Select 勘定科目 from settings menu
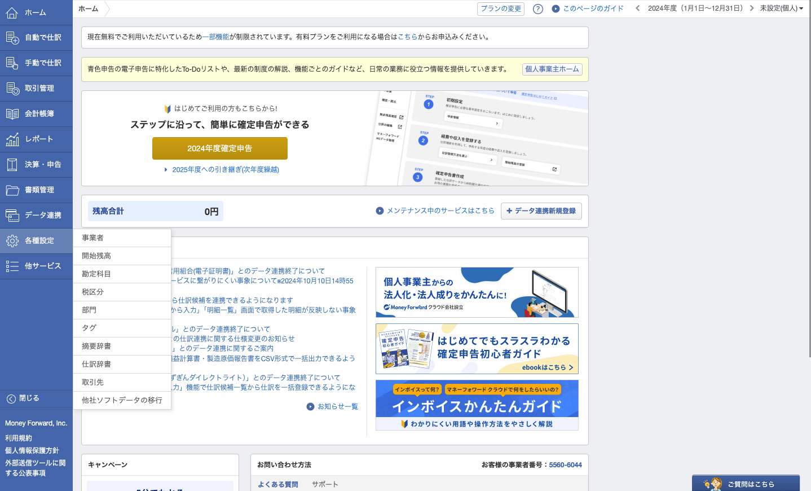811x491 pixels. 122,274
